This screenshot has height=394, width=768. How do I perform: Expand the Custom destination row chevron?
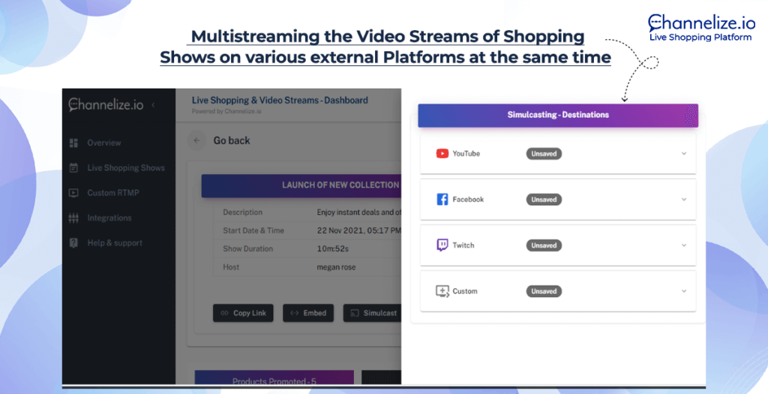tap(684, 291)
